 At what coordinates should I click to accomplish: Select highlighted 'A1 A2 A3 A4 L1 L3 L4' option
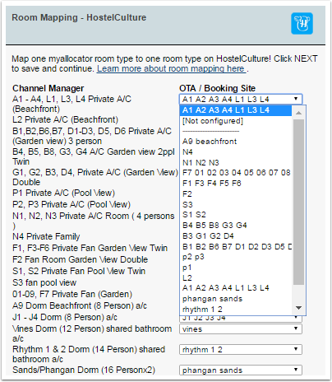pos(236,110)
